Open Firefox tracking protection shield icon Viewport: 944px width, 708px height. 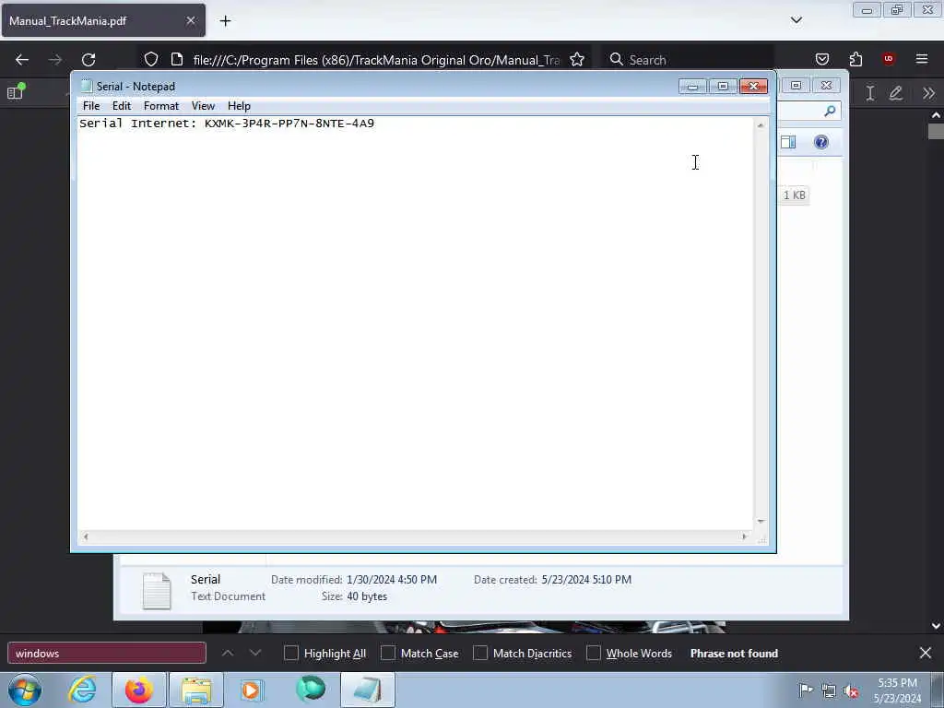151,59
